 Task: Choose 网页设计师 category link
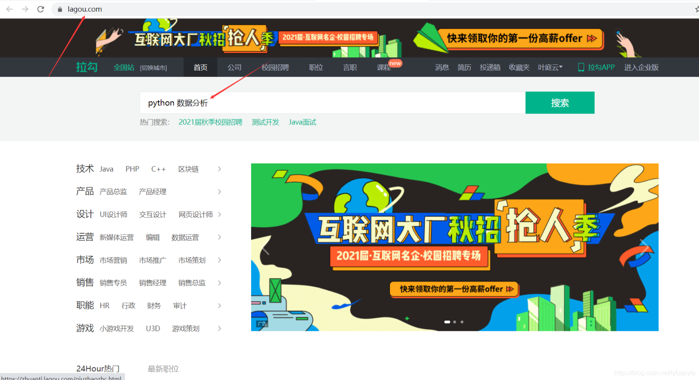coord(195,214)
